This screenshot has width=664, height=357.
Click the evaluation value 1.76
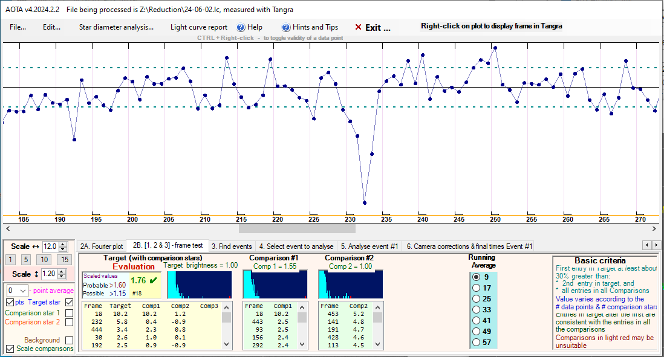point(138,280)
